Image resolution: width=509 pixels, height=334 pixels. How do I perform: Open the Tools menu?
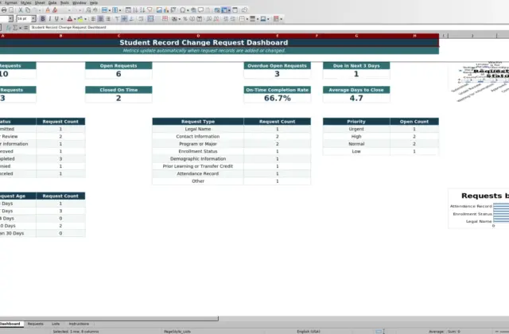point(64,2)
